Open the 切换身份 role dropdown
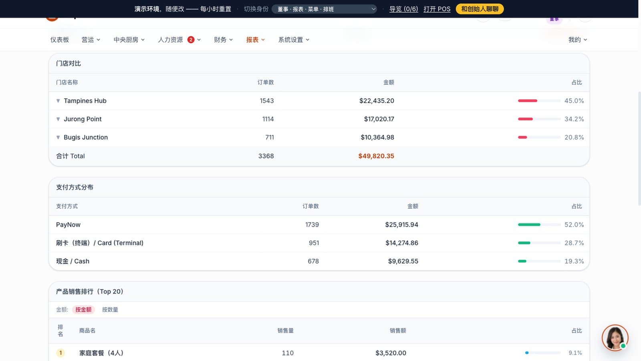 pos(324,9)
